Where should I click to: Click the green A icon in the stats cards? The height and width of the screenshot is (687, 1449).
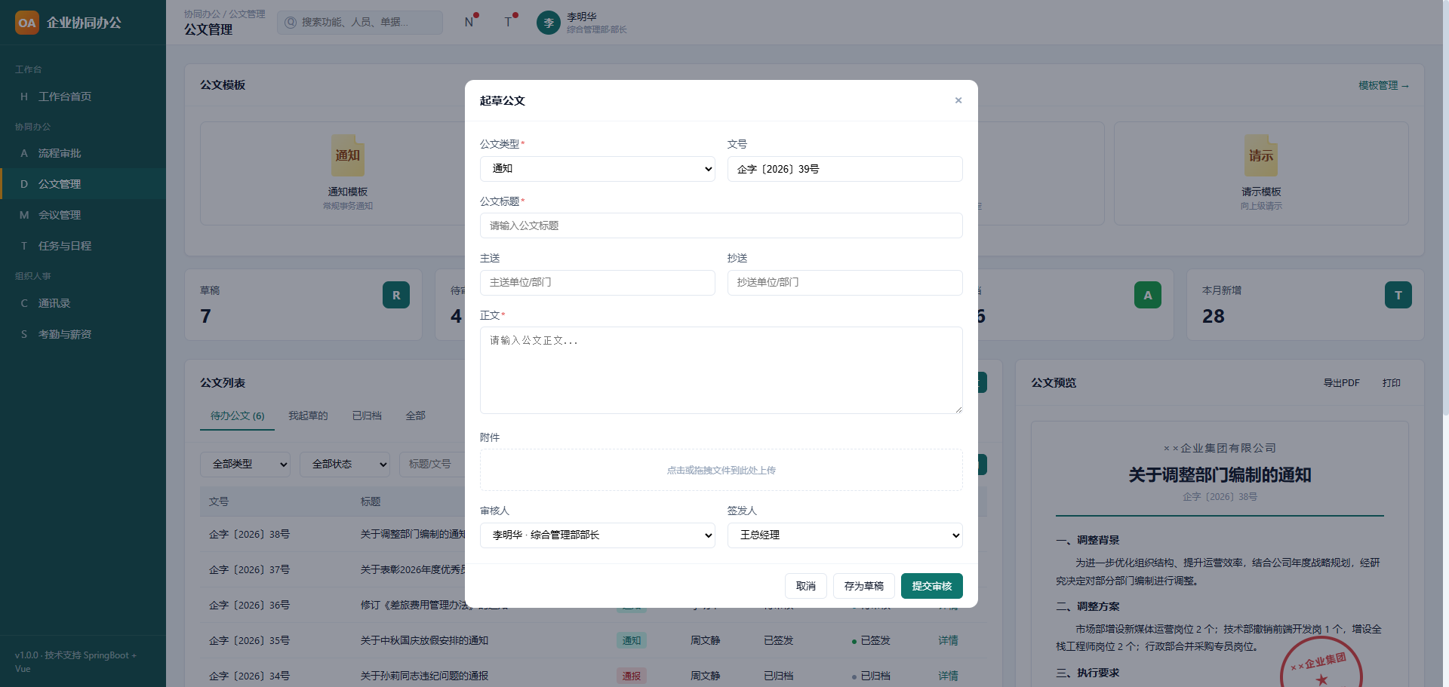1148,295
